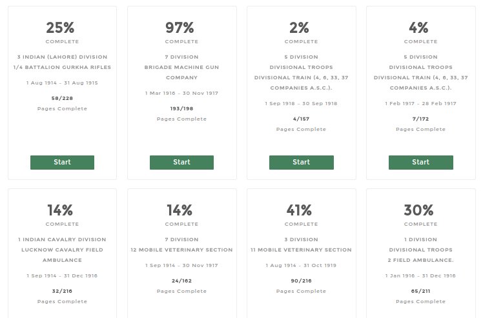483x318 pixels.
Task: Select the 193/198 pages complete count
Action: coord(181,108)
